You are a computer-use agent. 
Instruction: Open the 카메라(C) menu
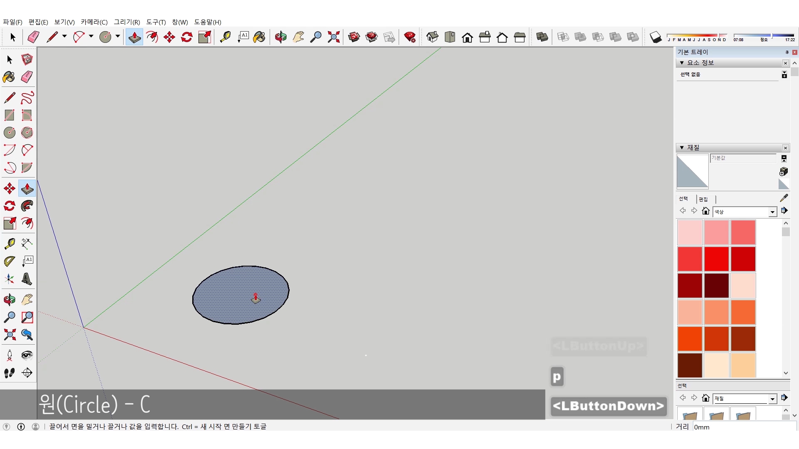[94, 22]
